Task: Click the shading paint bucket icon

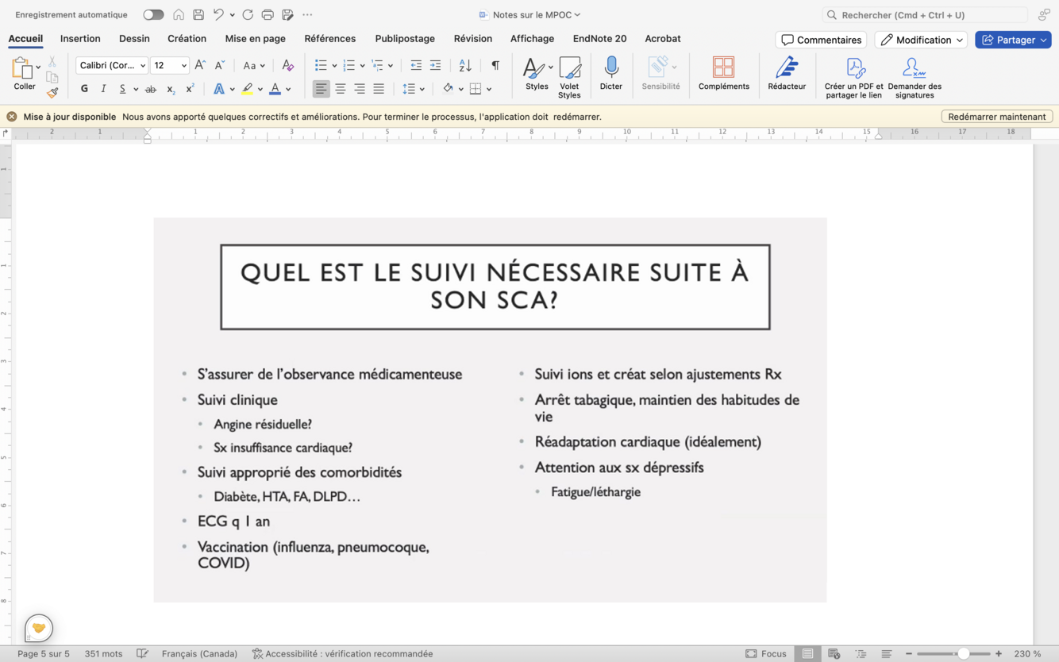Action: coord(449,89)
